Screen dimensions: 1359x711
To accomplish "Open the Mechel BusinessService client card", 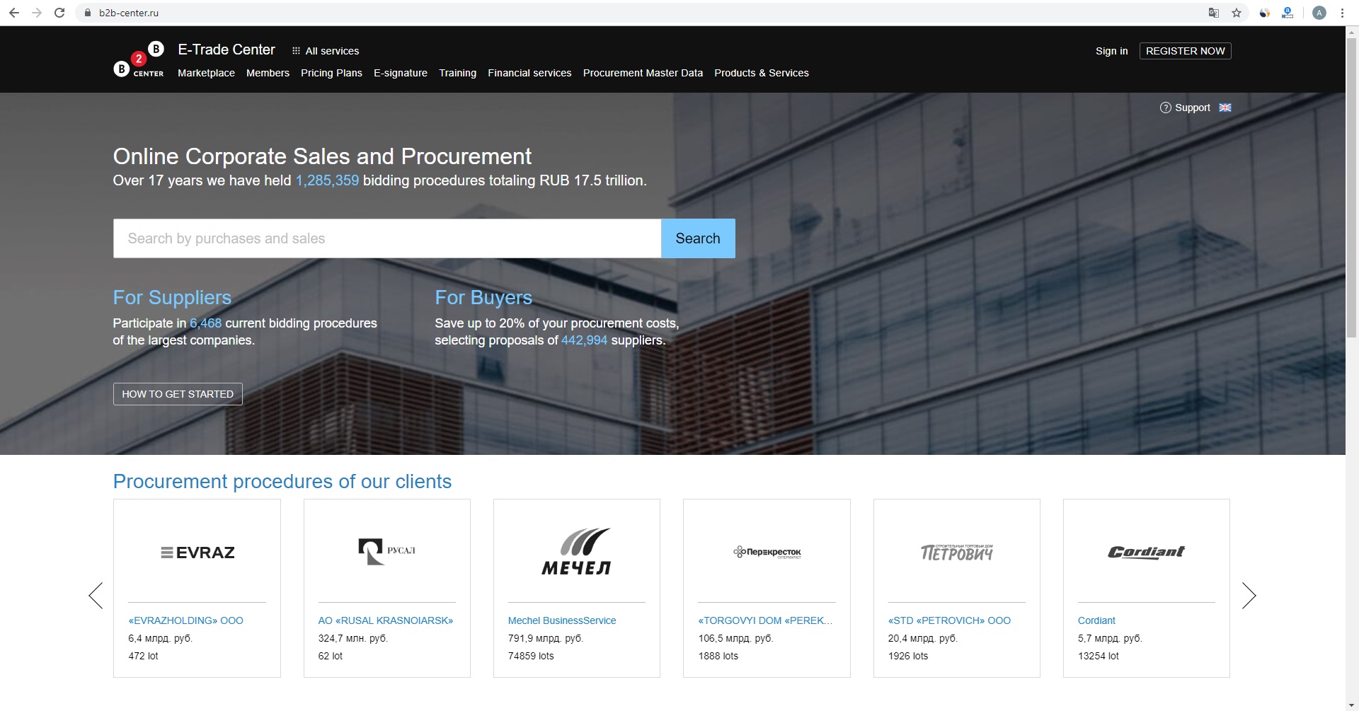I will [561, 620].
